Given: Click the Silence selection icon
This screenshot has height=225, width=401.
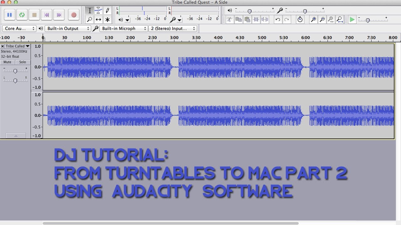Looking at the screenshot, I should [265, 19].
